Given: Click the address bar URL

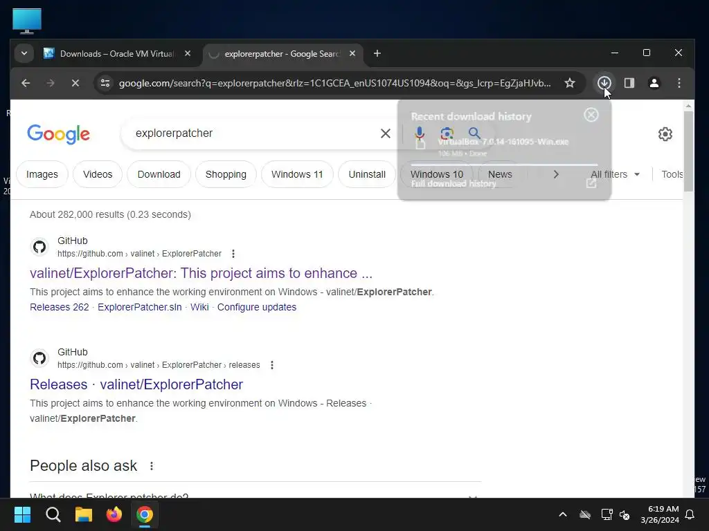Looking at the screenshot, I should (x=334, y=83).
